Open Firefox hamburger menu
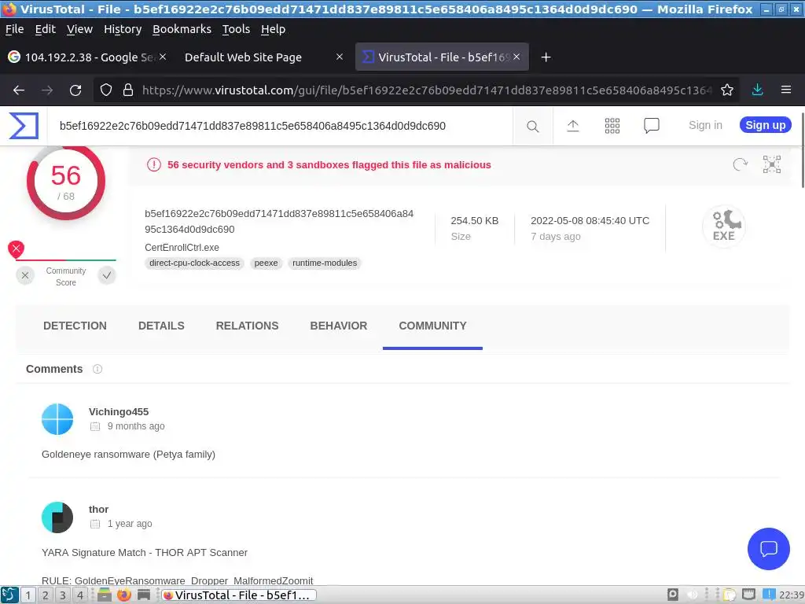 click(x=786, y=90)
